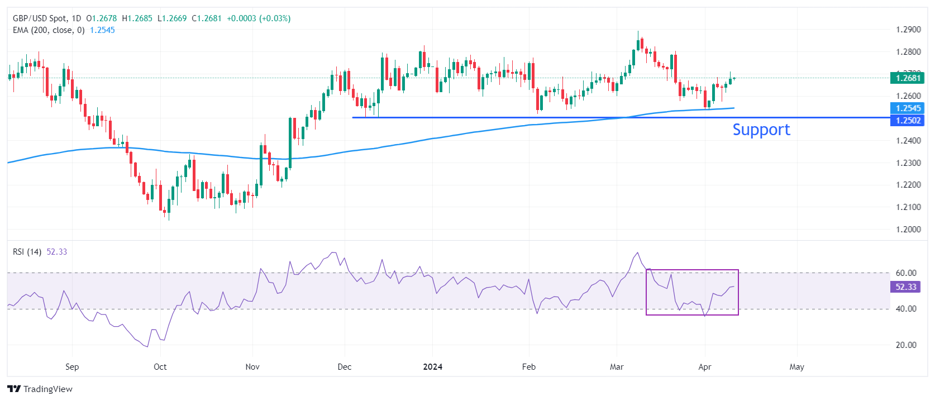Select the EMA (200, close, 0) indicator label

49,30
